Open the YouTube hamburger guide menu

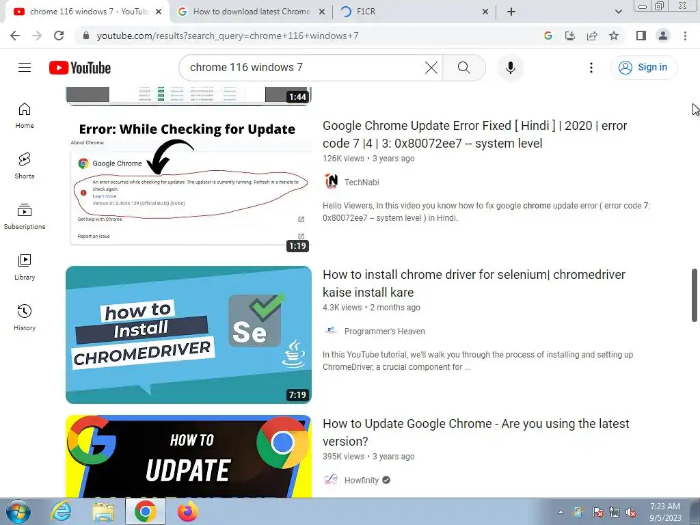pyautogui.click(x=25, y=68)
